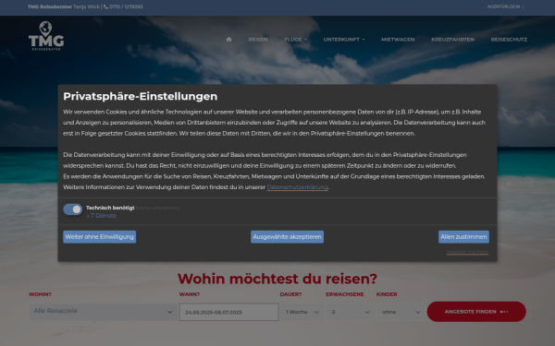Screen dimensions: 555x346
Task: Open the cookie banner provider link
Action: tap(467, 252)
